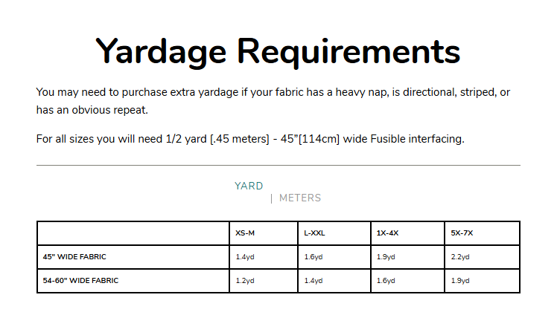Click the empty top-left table cell
Screen dimensions: 557x315
(x=133, y=233)
